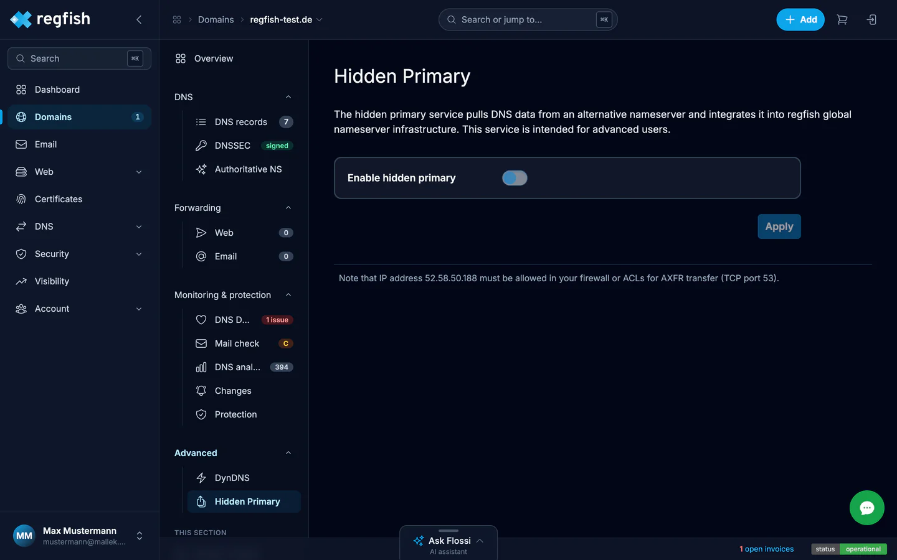Click the DynDNS lightning icon
This screenshot has height=560, width=897.
point(201,478)
